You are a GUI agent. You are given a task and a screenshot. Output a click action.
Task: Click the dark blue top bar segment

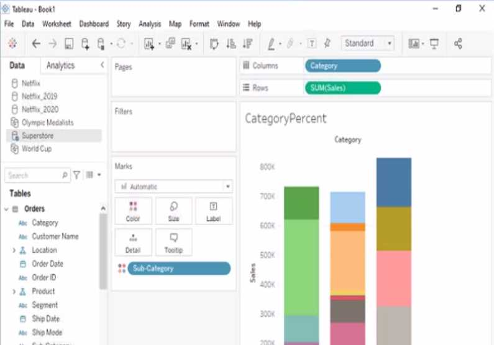click(x=393, y=182)
